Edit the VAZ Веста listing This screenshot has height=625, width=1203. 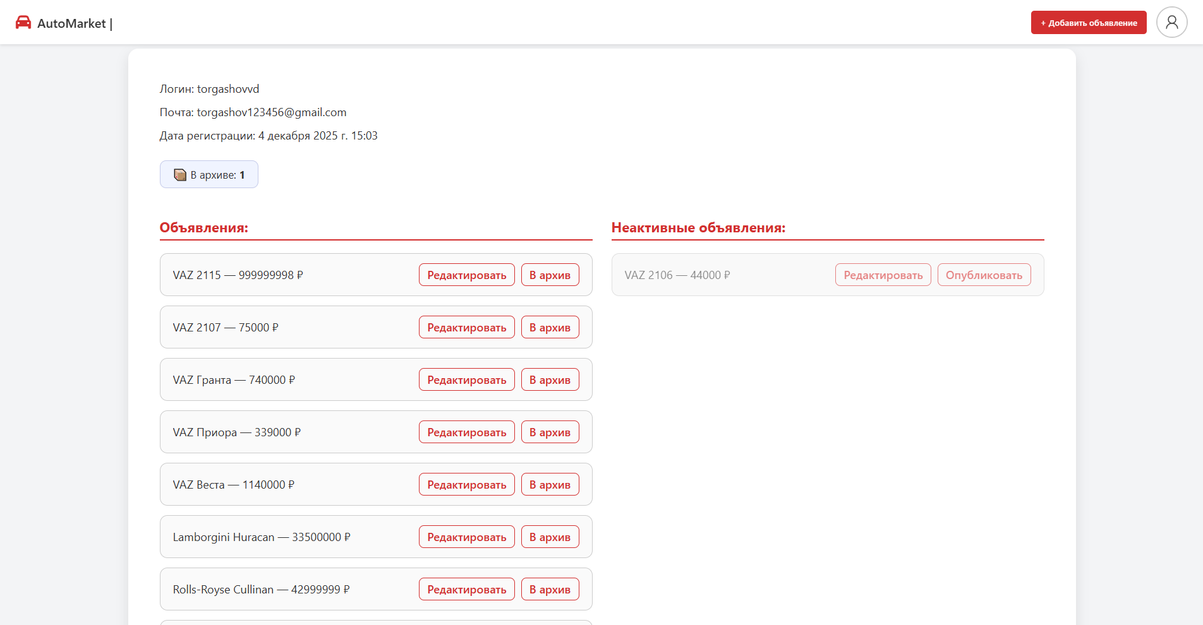[466, 485]
